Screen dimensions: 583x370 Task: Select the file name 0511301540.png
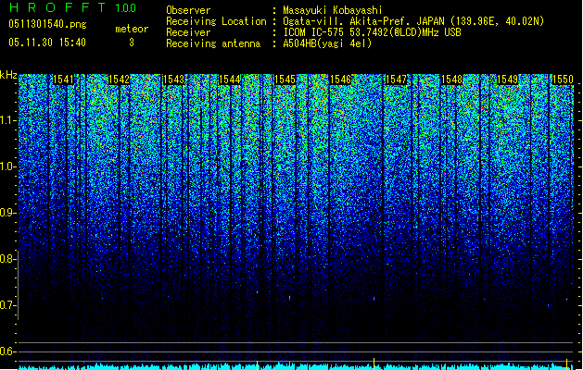[x=47, y=24]
